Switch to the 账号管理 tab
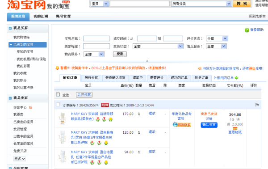Image resolution: width=268 pixels, height=169 pixels. [63, 17]
